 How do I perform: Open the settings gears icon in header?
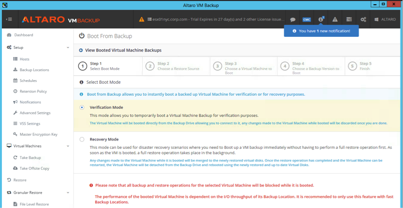[x=363, y=19]
